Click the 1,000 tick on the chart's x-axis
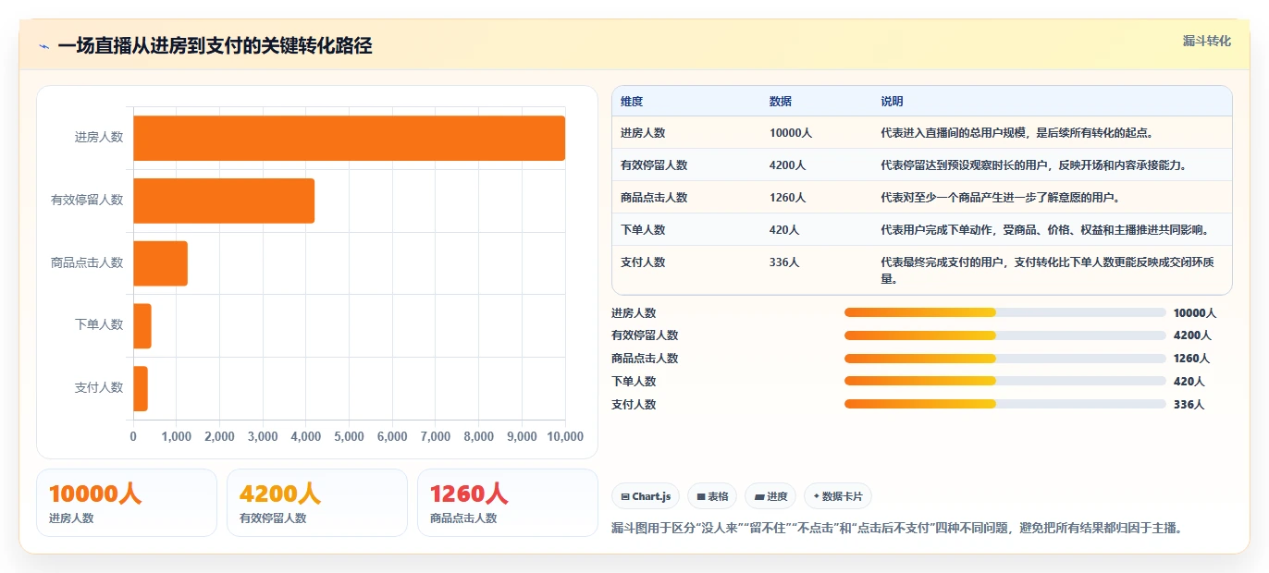1269x573 pixels. point(176,436)
